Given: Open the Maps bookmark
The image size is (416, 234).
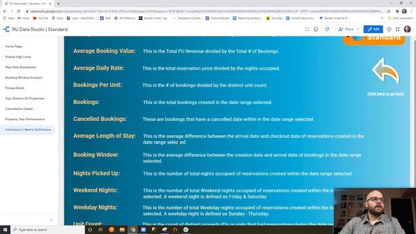Looking at the screenshot, I should [58, 18].
